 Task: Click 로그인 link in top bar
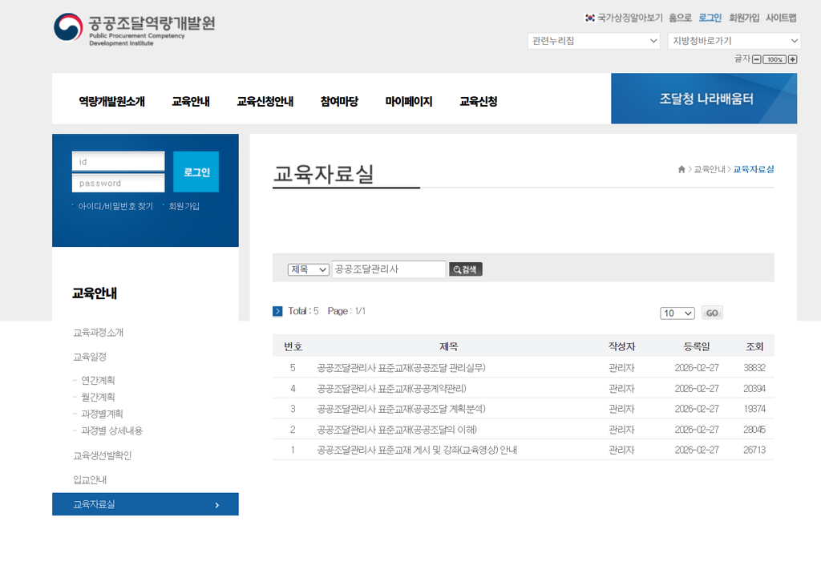click(710, 18)
